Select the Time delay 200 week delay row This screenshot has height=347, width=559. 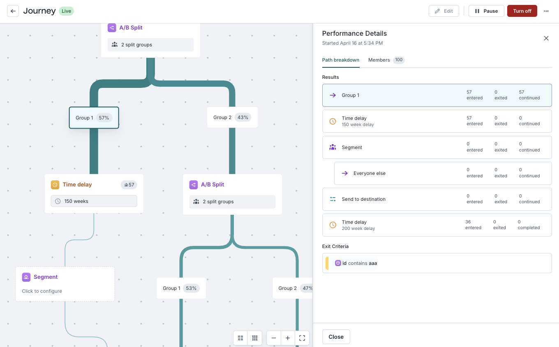[x=437, y=225]
